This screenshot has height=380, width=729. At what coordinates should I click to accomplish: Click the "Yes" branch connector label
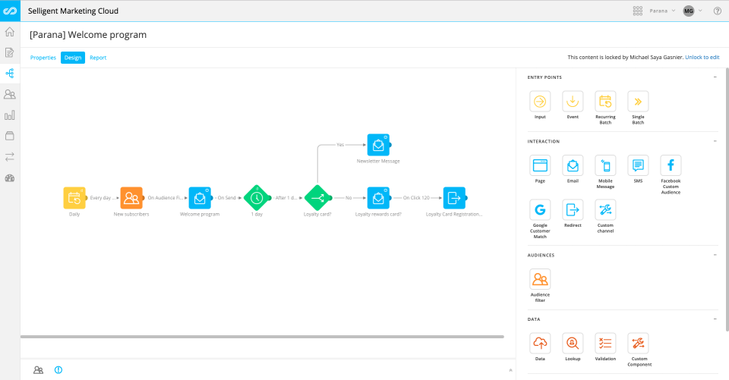(340, 145)
